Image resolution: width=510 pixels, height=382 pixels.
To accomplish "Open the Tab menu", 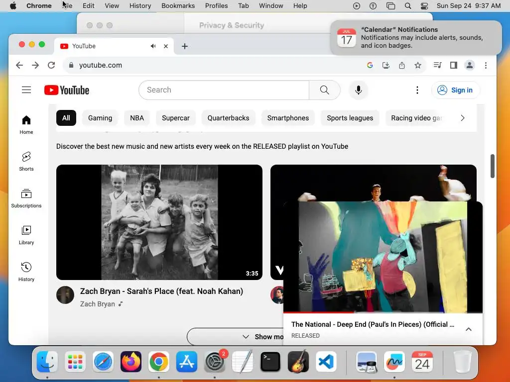I will [x=243, y=5].
